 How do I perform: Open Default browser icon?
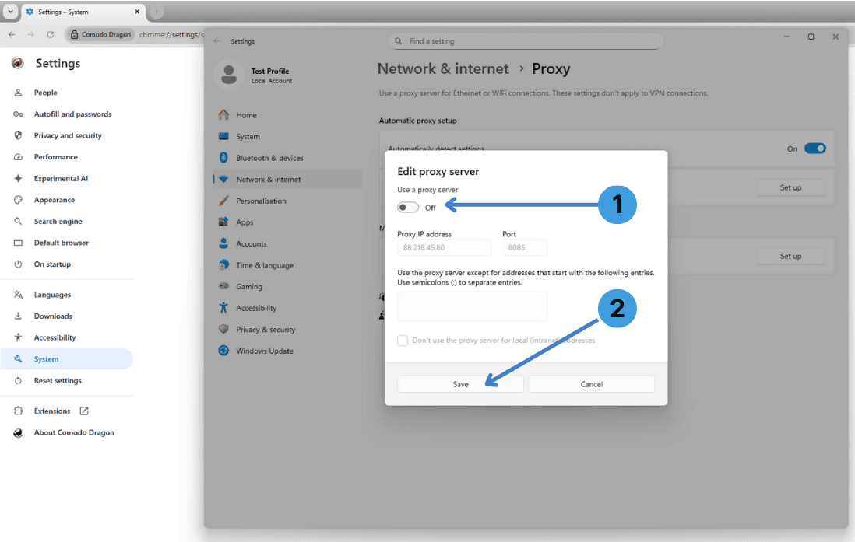(x=18, y=243)
